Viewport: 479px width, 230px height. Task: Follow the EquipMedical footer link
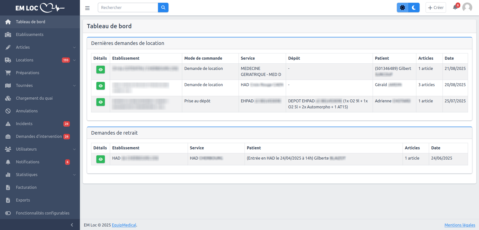click(124, 225)
